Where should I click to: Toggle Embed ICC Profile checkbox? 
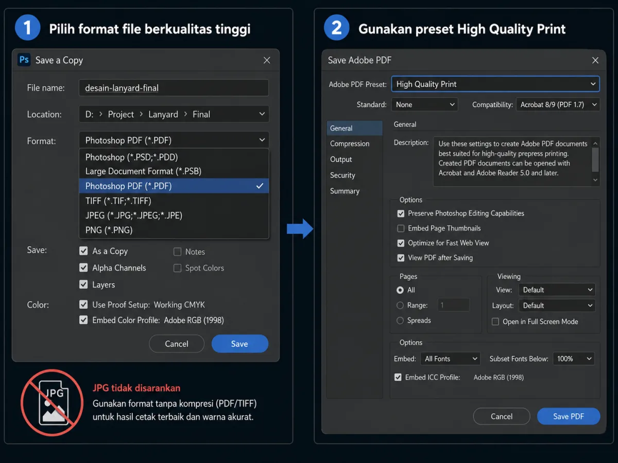coord(398,377)
